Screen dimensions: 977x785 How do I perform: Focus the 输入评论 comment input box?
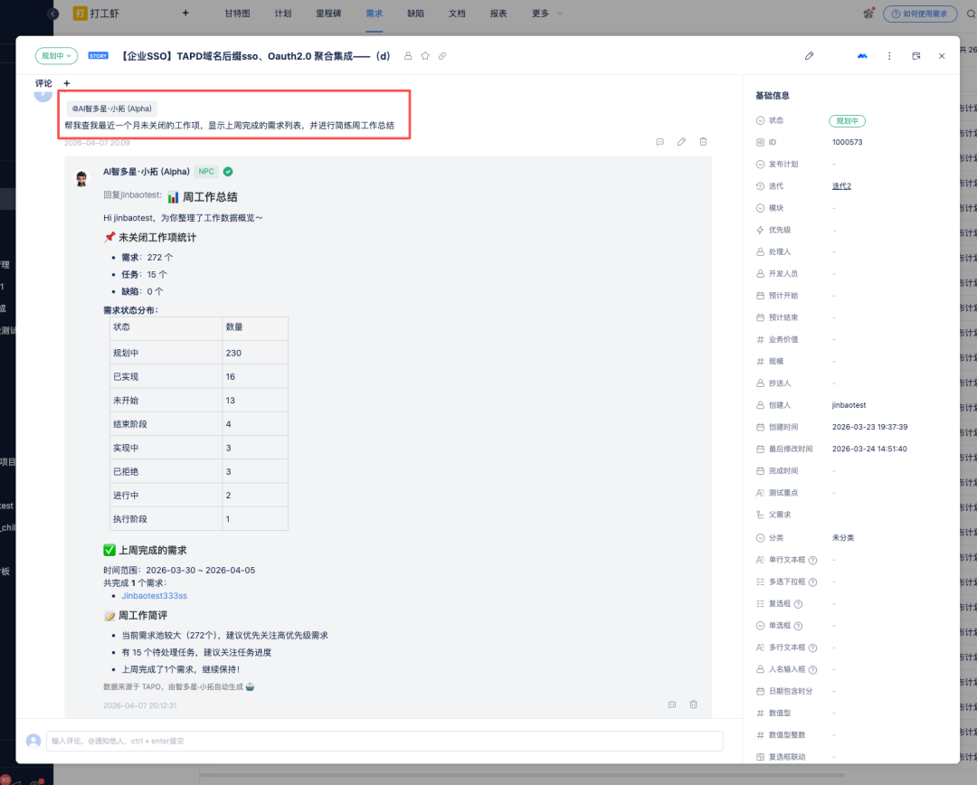tap(384, 741)
